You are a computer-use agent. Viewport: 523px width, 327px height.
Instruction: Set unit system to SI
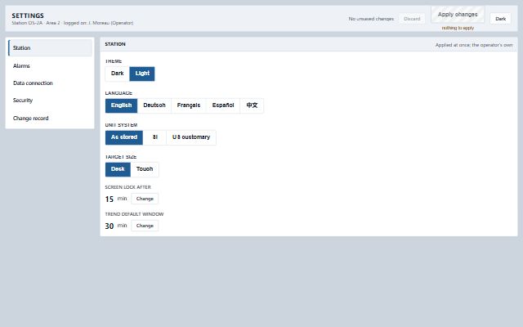tap(154, 137)
